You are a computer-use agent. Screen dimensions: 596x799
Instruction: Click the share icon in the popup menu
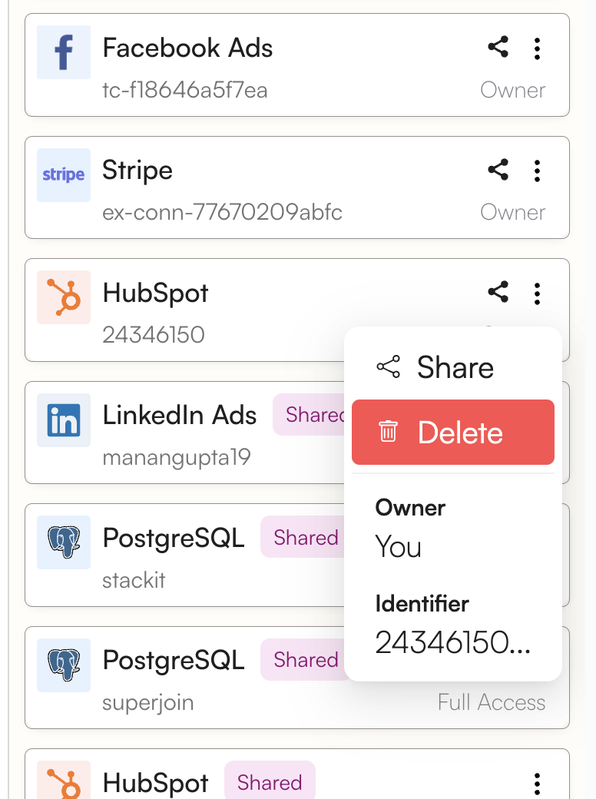coord(388,366)
